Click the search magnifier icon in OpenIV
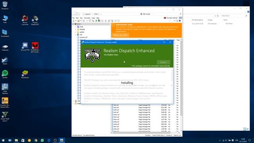 pos(181,14)
